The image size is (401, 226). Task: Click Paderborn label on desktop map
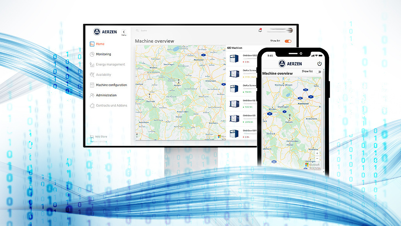tap(144, 122)
